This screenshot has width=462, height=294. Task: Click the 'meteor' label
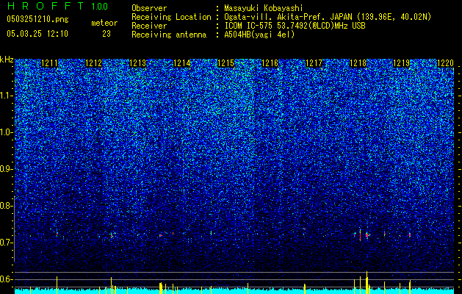104,23
